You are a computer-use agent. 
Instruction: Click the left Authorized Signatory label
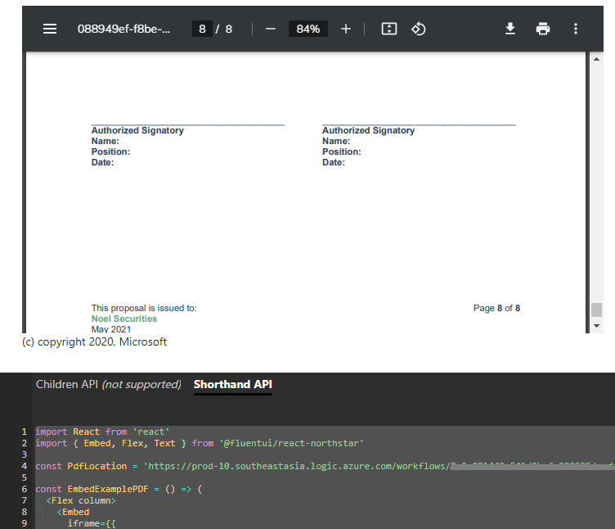(137, 130)
